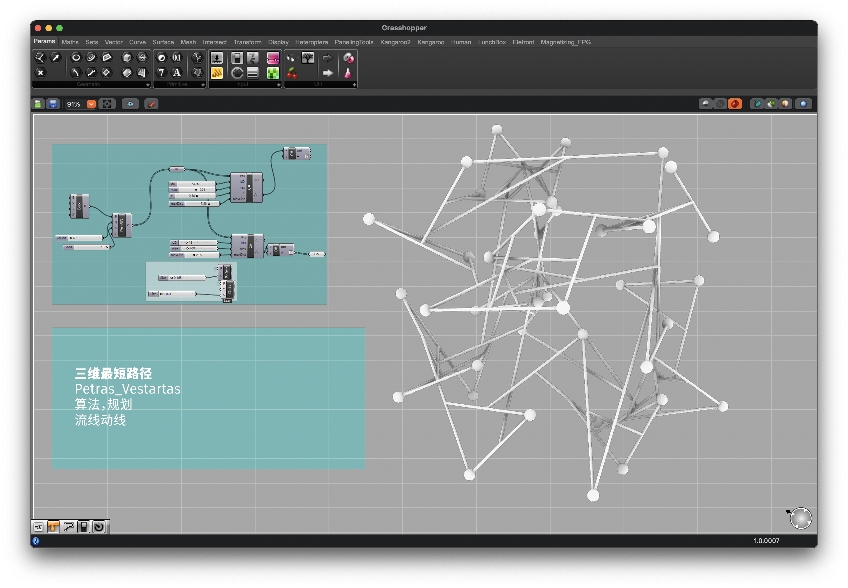Click the Circle geometry parameter icon
Image resolution: width=848 pixels, height=588 pixels.
[x=76, y=57]
